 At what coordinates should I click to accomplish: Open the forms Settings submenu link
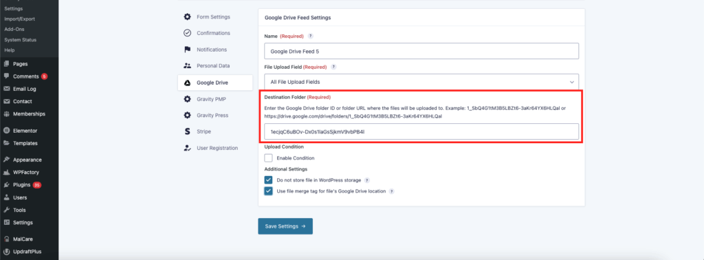click(14, 8)
